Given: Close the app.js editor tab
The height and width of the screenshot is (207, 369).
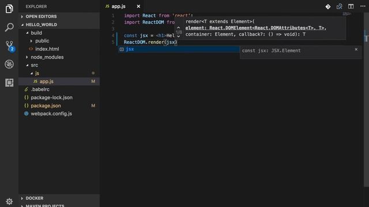Looking at the screenshot, I should point(138,6).
